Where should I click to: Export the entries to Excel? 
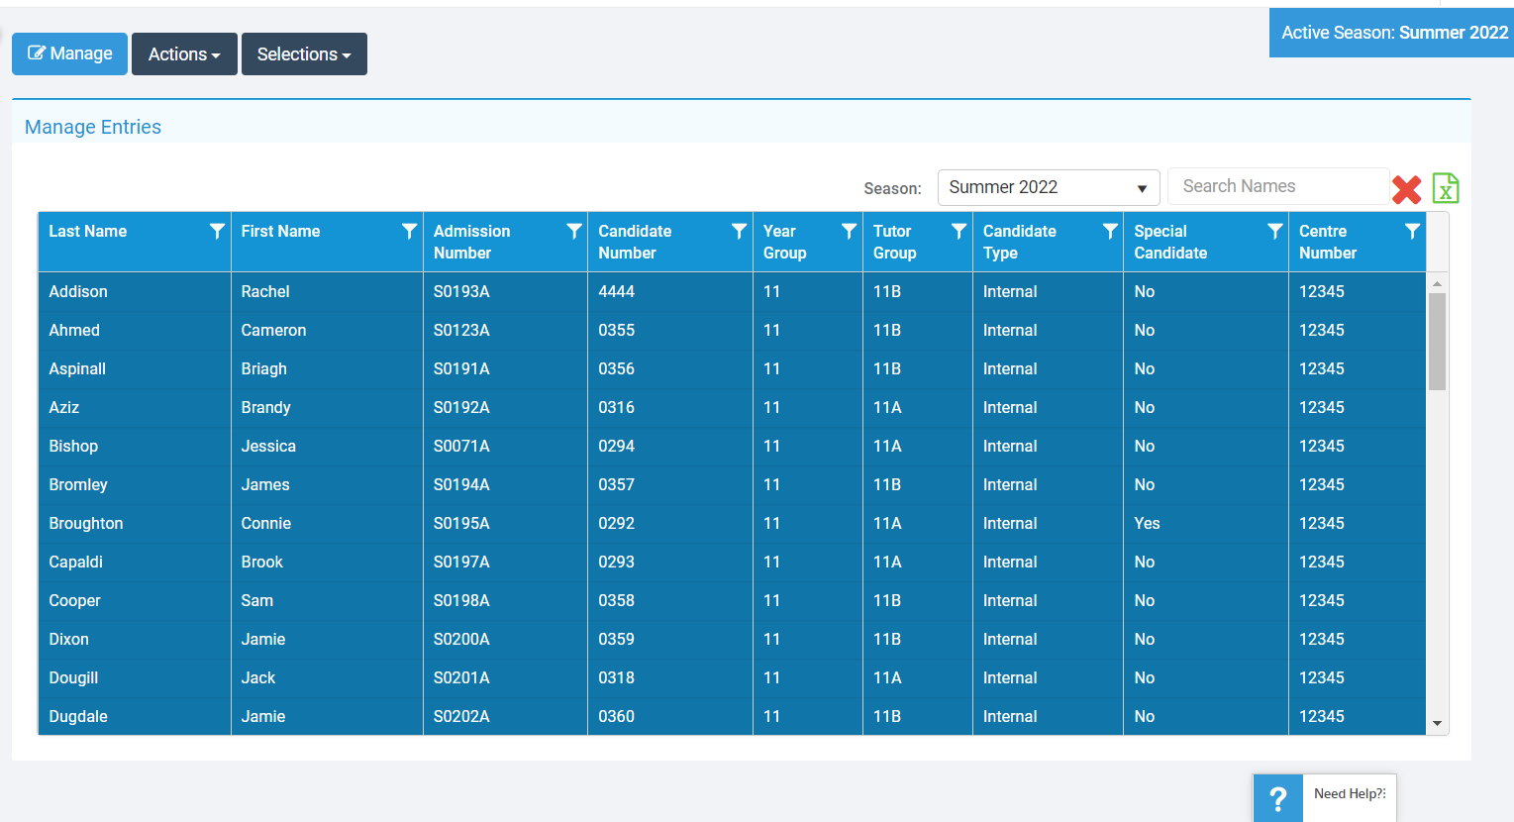[x=1446, y=188]
